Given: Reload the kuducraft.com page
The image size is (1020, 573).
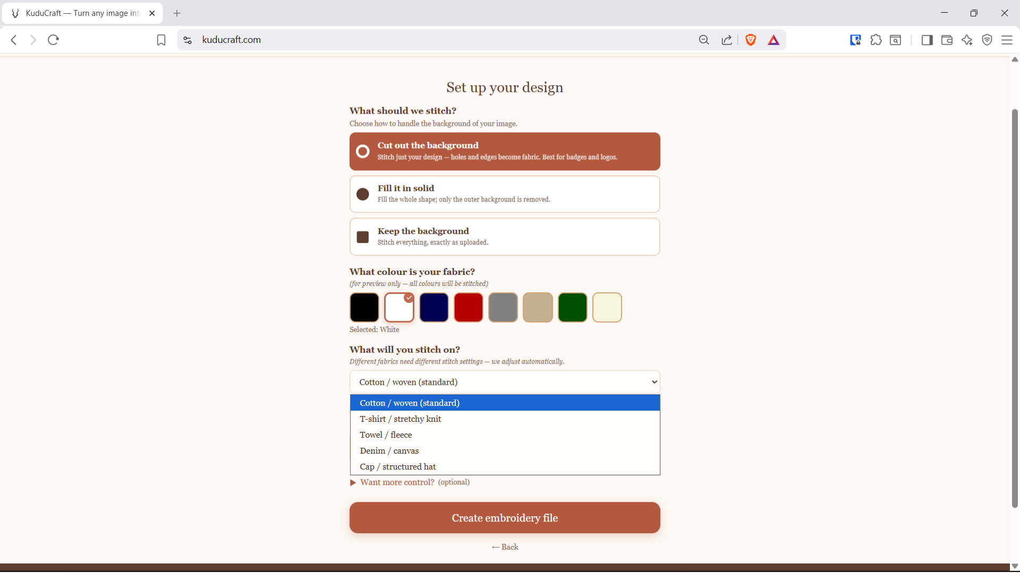Looking at the screenshot, I should 53,40.
